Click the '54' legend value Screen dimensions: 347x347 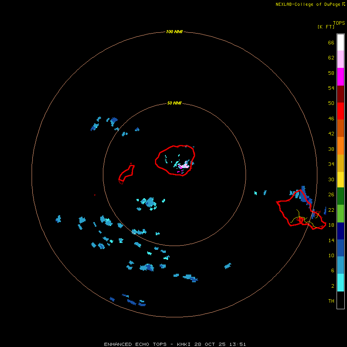[x=331, y=88]
